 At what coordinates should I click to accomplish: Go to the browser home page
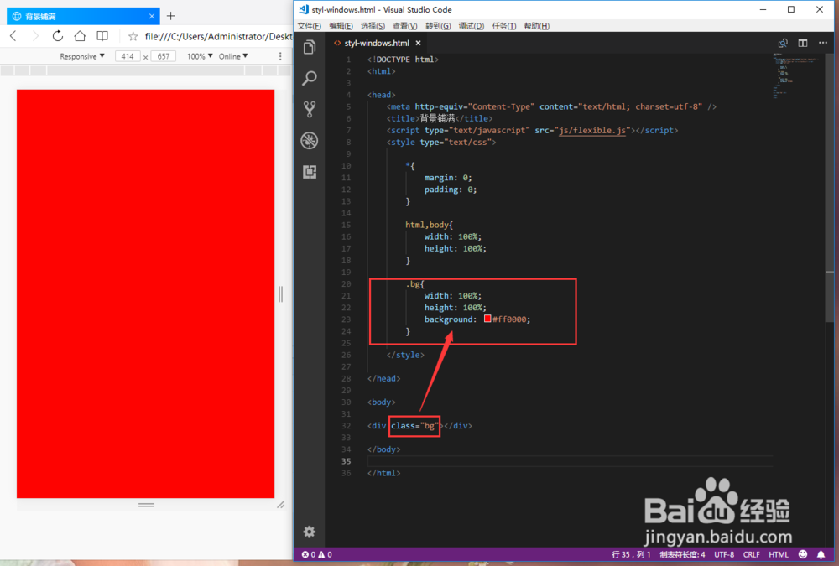pyautogui.click(x=80, y=36)
